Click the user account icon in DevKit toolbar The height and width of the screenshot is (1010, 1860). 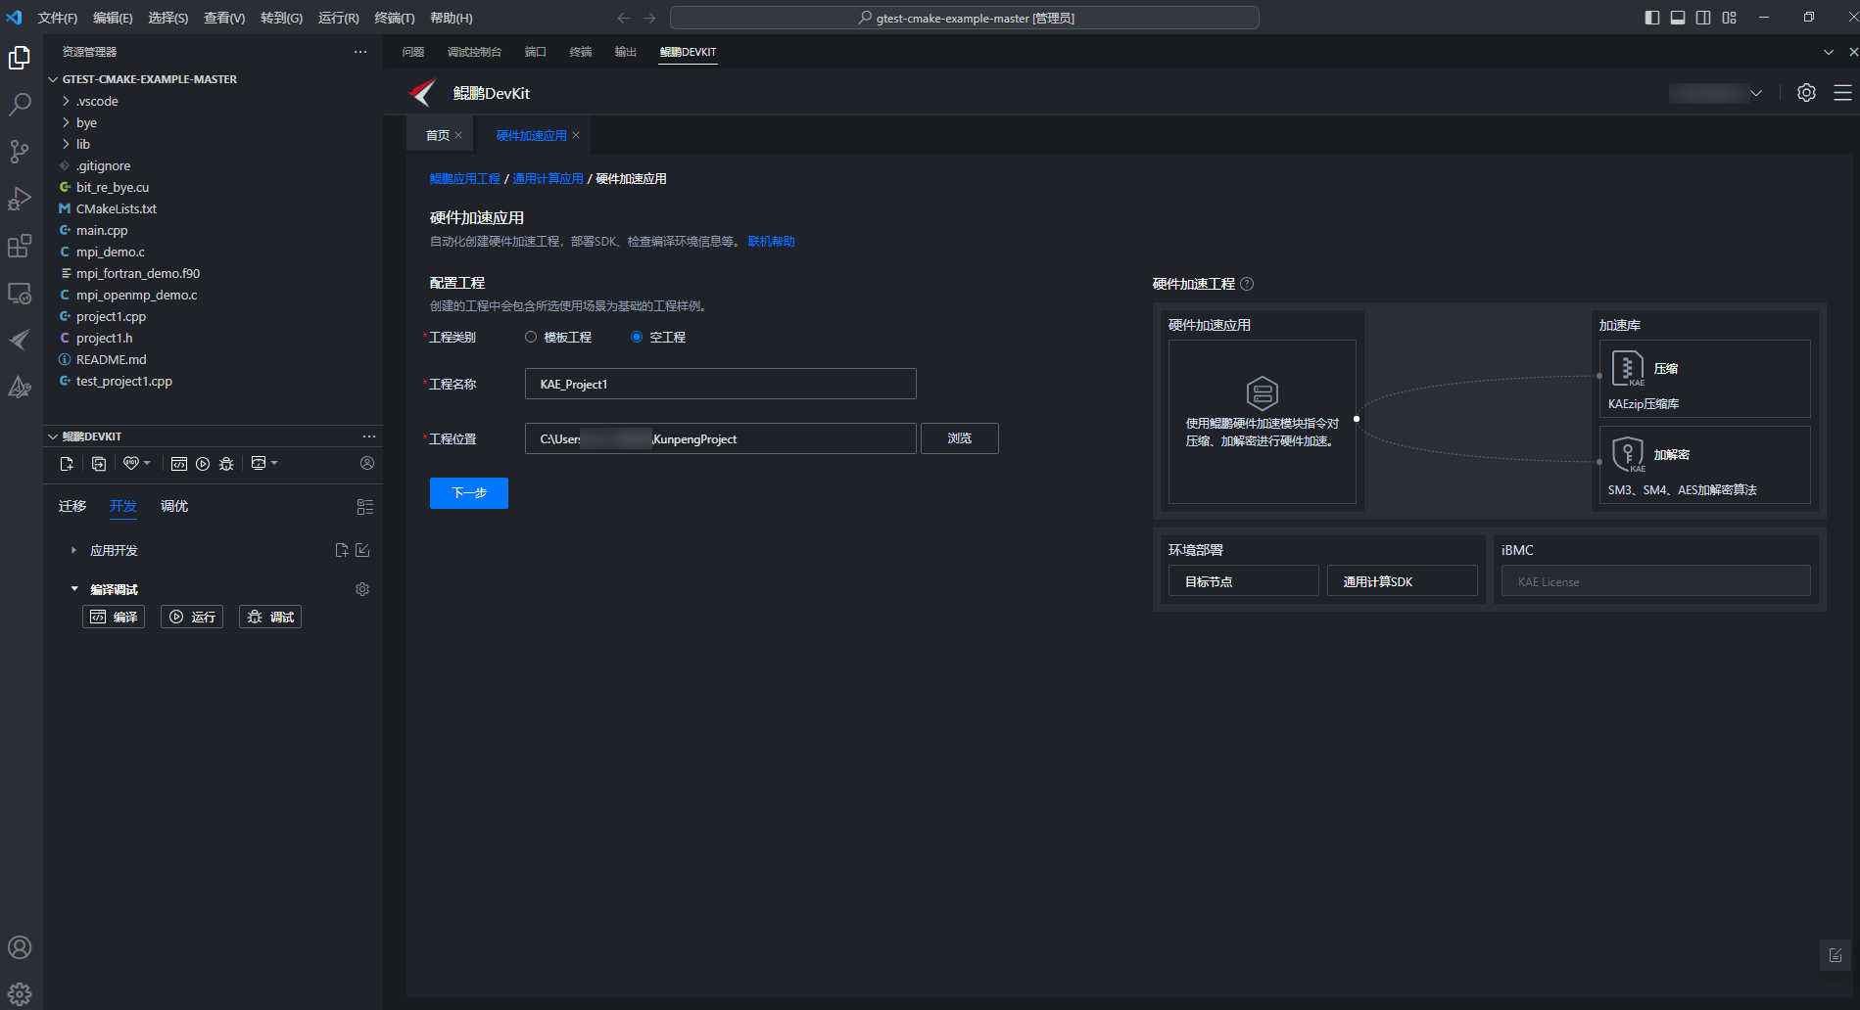[367, 463]
